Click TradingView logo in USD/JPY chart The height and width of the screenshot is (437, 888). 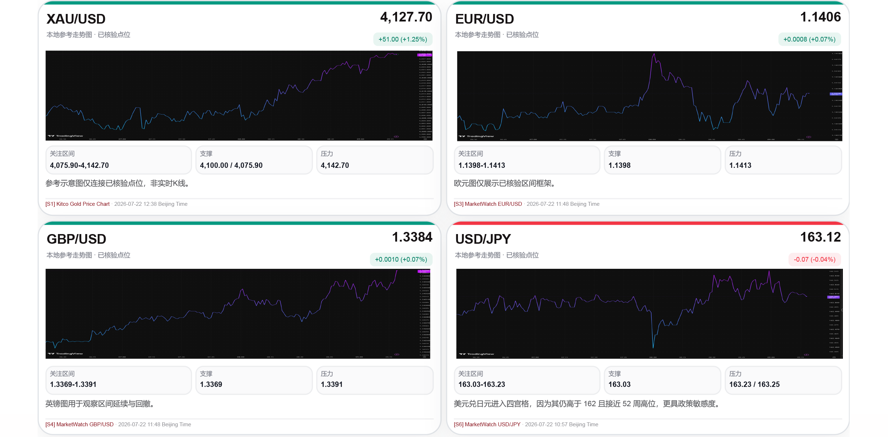pos(476,354)
